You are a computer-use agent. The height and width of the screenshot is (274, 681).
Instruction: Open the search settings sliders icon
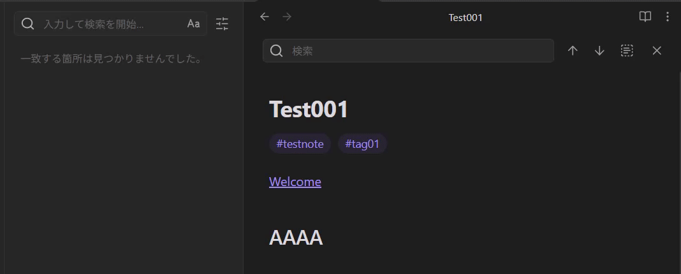(x=222, y=24)
